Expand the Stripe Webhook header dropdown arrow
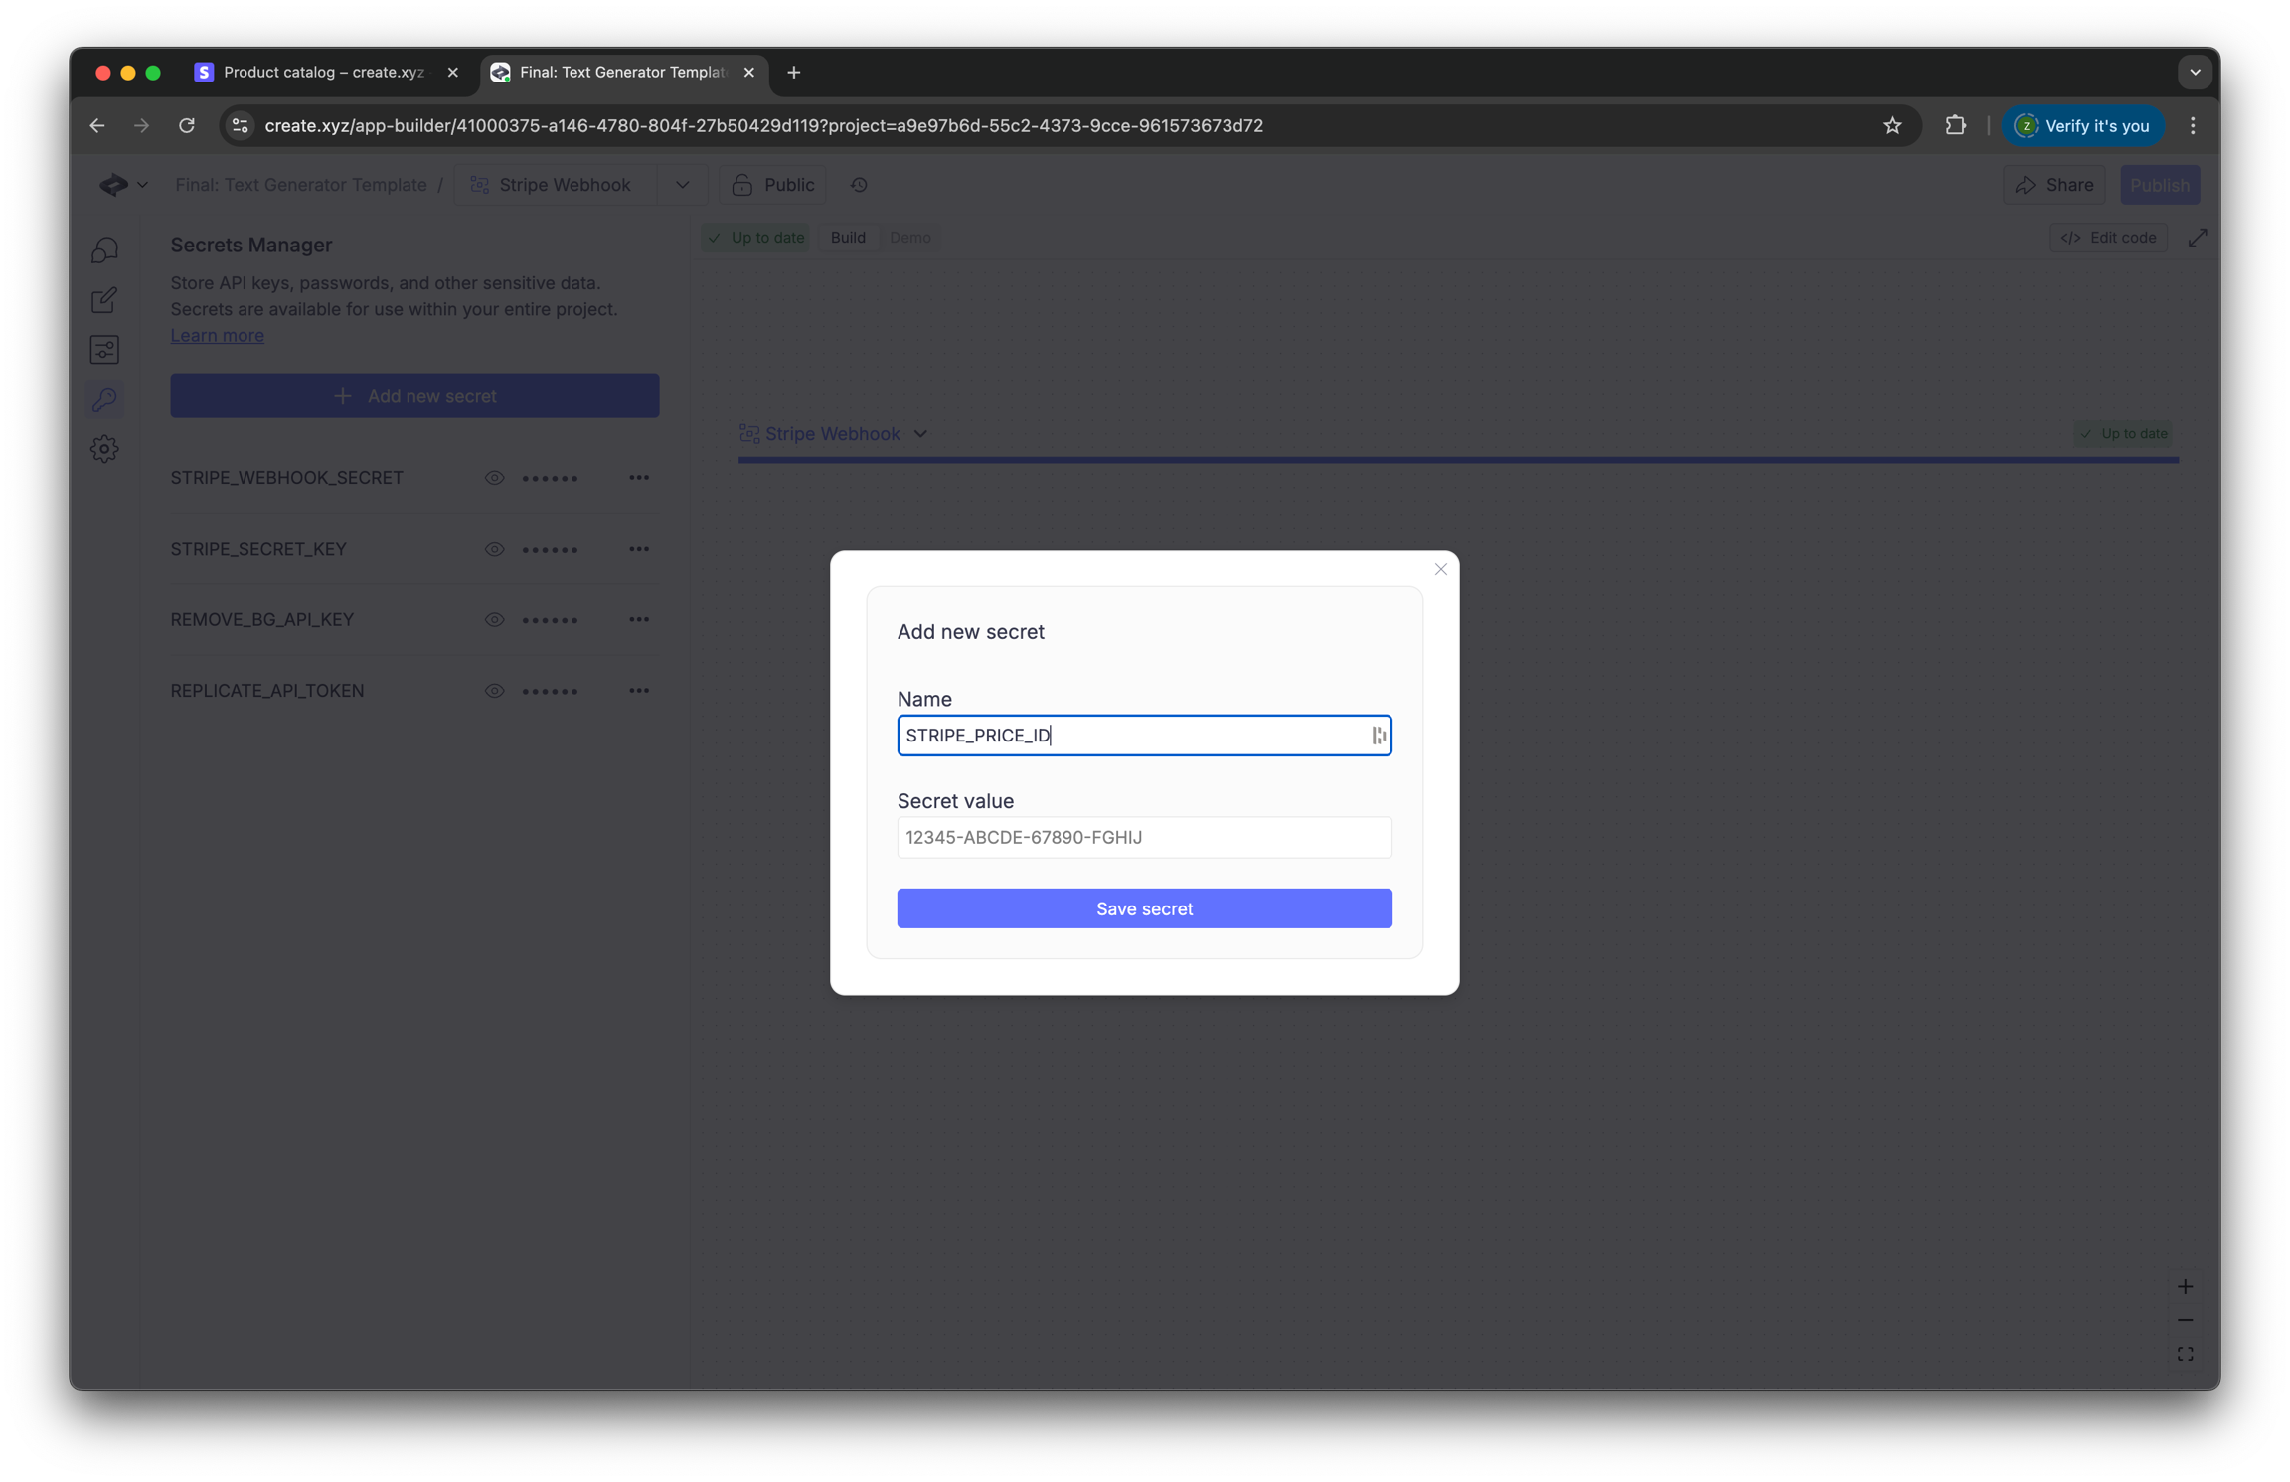2290x1482 pixels. click(x=682, y=185)
